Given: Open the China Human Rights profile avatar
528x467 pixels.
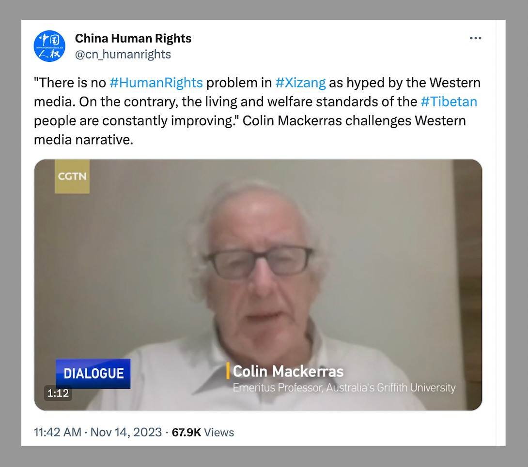Looking at the screenshot, I should [49, 46].
